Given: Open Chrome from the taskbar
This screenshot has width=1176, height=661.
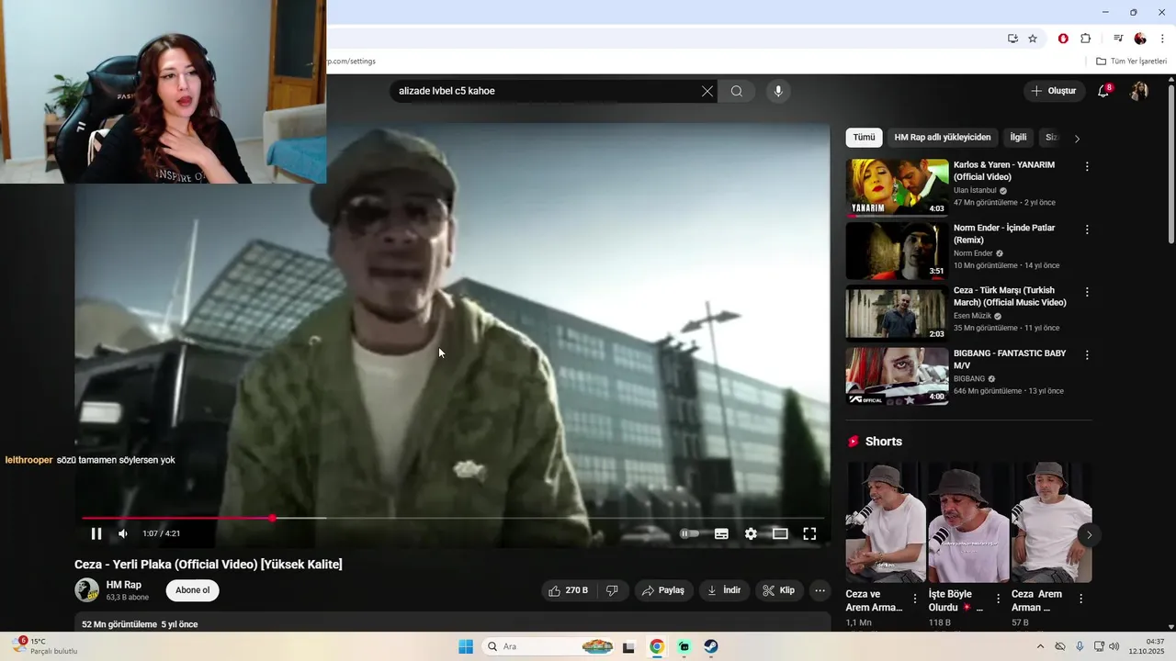Looking at the screenshot, I should point(657,646).
